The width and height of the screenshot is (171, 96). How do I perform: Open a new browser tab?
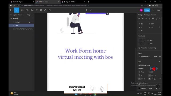[x=88, y=2]
